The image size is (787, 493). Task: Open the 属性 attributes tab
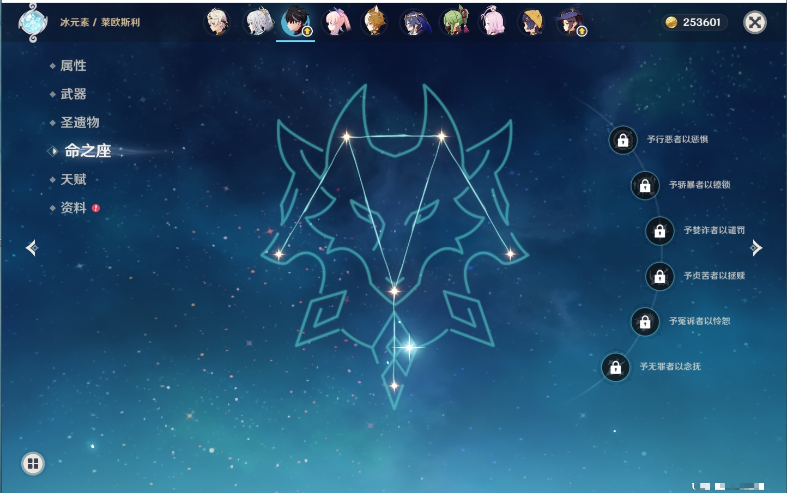pos(73,66)
